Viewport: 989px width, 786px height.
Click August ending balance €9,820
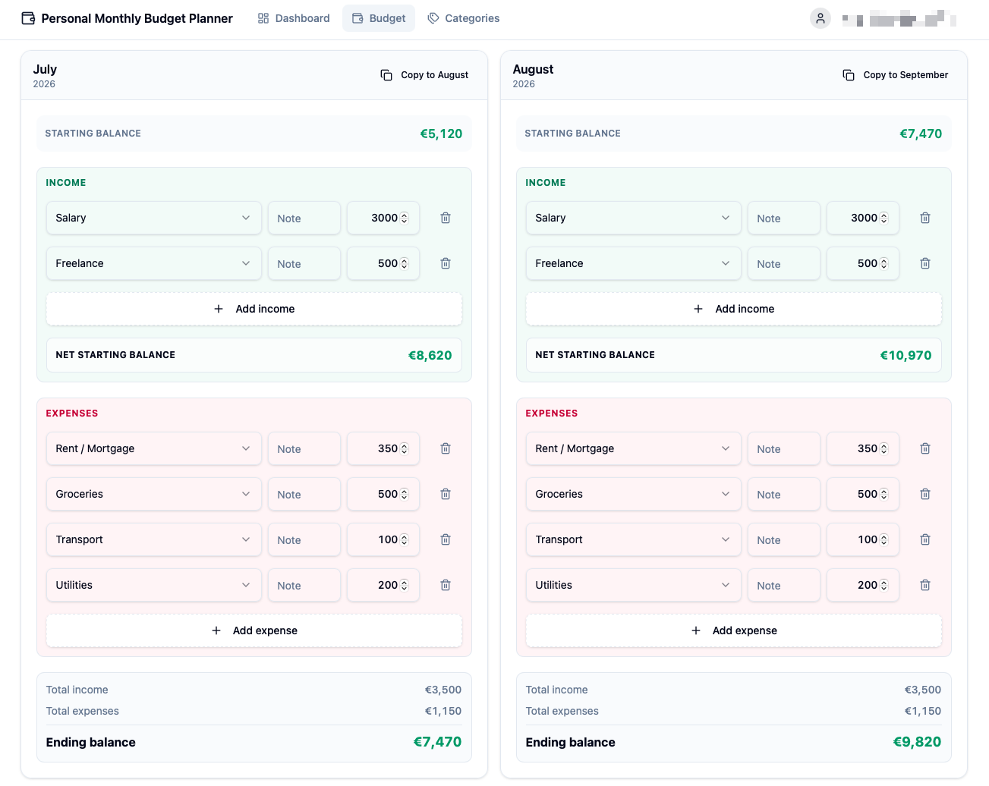917,742
